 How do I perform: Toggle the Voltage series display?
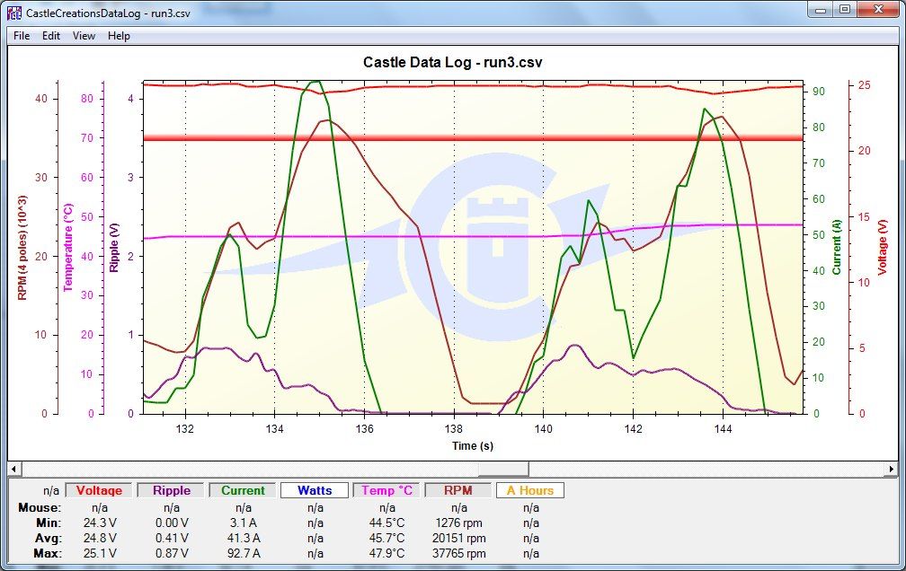pyautogui.click(x=99, y=491)
